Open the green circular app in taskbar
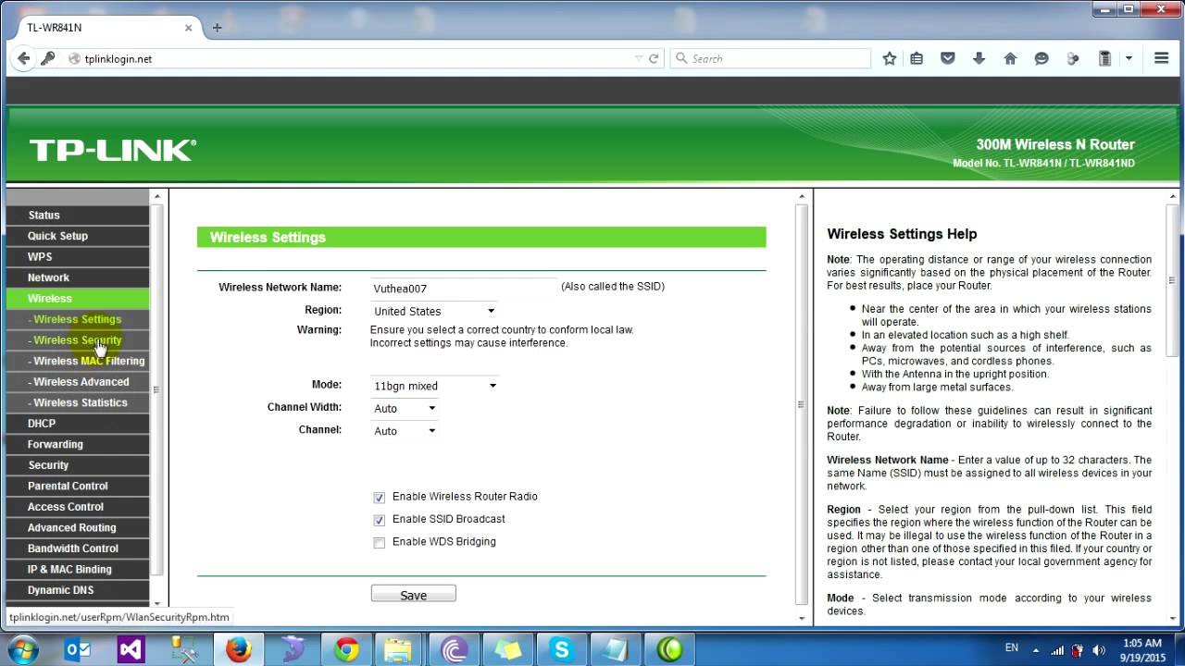The width and height of the screenshot is (1185, 666). (x=669, y=650)
